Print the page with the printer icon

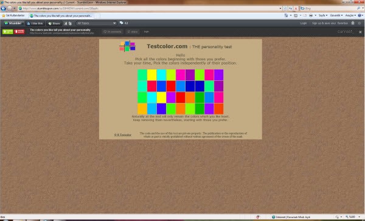tap(311, 15)
